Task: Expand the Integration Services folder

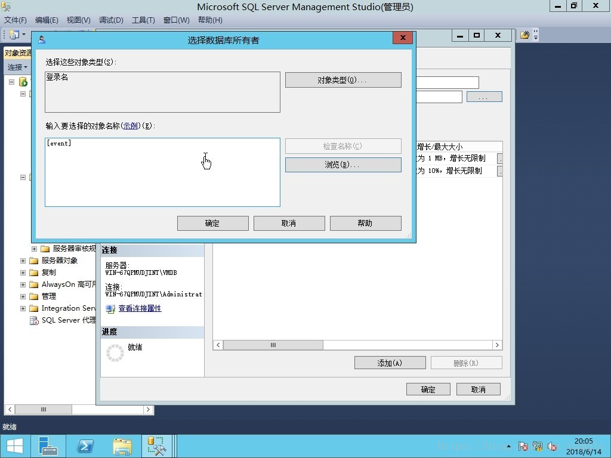Action: (23, 308)
